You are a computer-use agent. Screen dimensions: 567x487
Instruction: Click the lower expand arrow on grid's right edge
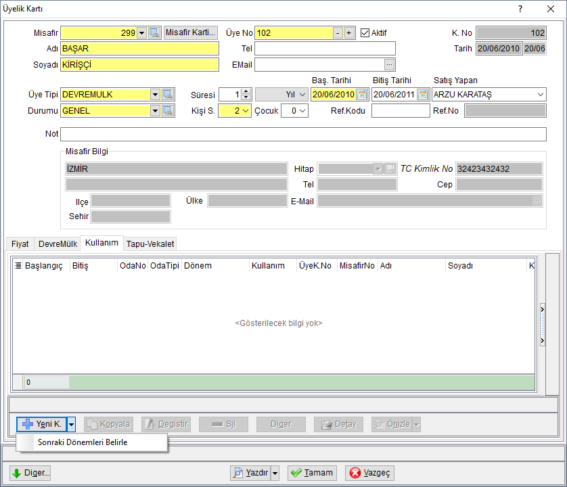coord(543,341)
